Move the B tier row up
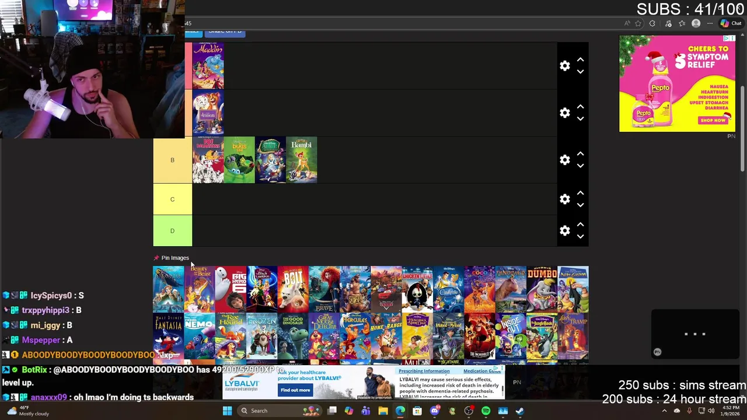This screenshot has height=420, width=747. pyautogui.click(x=580, y=153)
